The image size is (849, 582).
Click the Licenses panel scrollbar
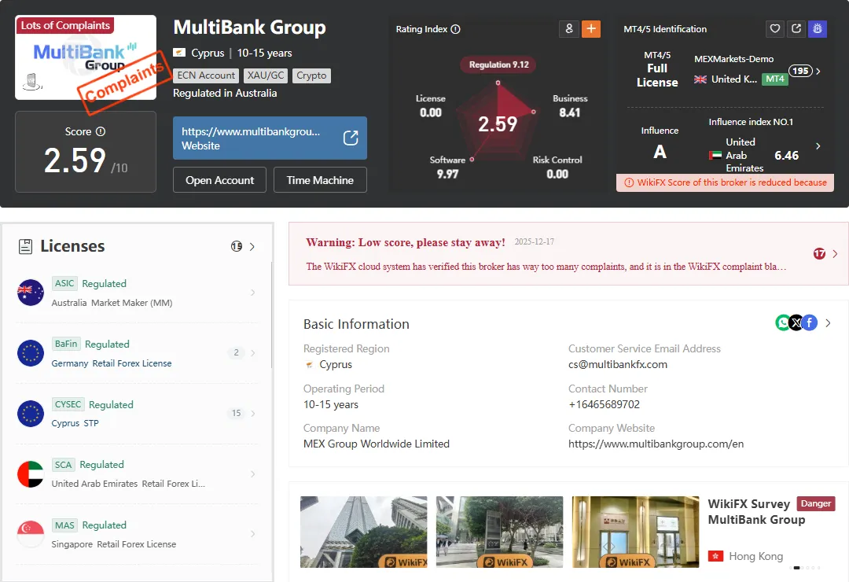tap(271, 315)
